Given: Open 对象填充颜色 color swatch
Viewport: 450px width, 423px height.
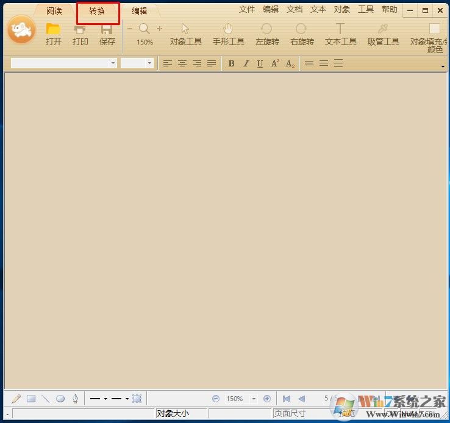Looking at the screenshot, I should pos(434,29).
